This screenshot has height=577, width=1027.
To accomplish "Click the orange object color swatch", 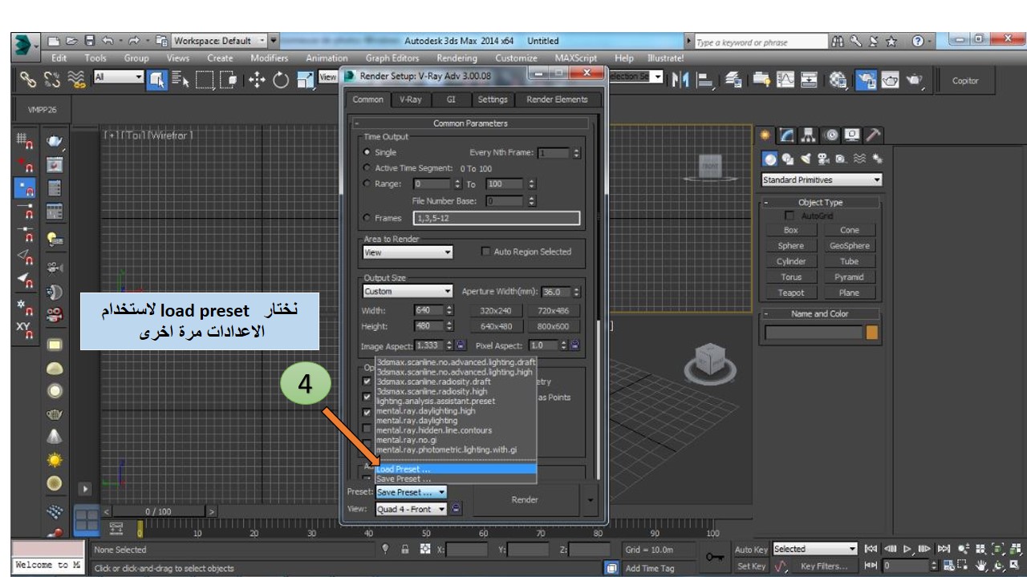I will pos(872,333).
